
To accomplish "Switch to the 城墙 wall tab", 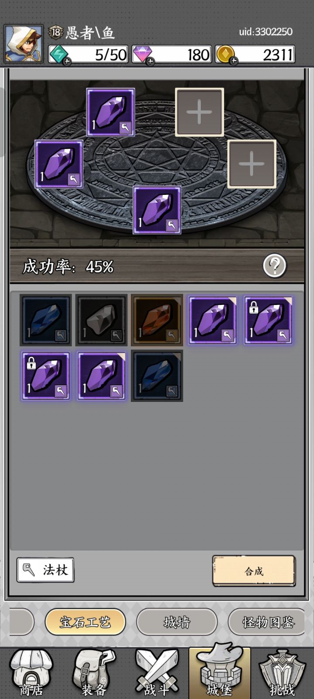I will (x=177, y=622).
